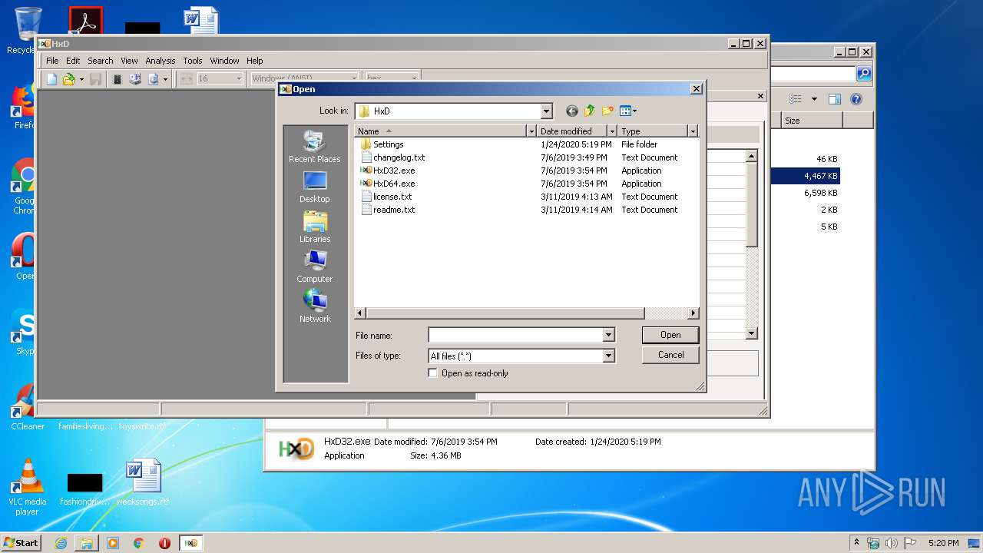The width and height of the screenshot is (983, 553).
Task: Create a new folder in Open dialog
Action: click(608, 111)
